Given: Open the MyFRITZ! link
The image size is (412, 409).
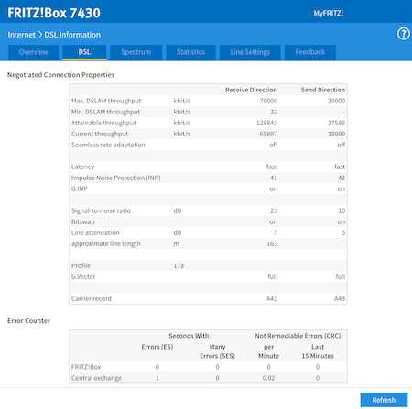Looking at the screenshot, I should (x=329, y=14).
